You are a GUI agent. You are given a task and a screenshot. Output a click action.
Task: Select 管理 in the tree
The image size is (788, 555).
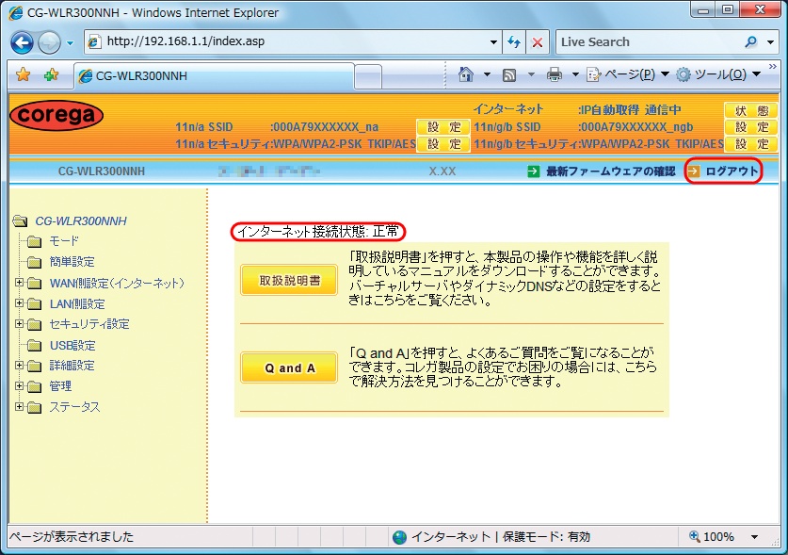[60, 386]
